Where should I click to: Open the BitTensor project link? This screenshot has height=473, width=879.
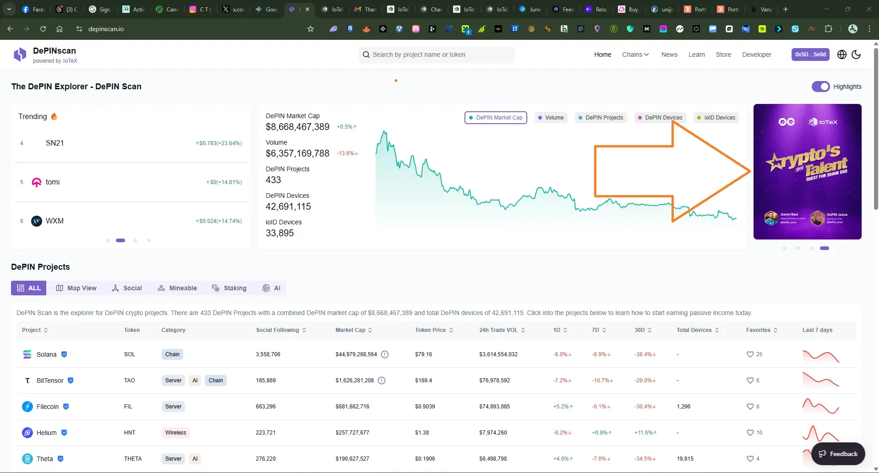pos(50,381)
